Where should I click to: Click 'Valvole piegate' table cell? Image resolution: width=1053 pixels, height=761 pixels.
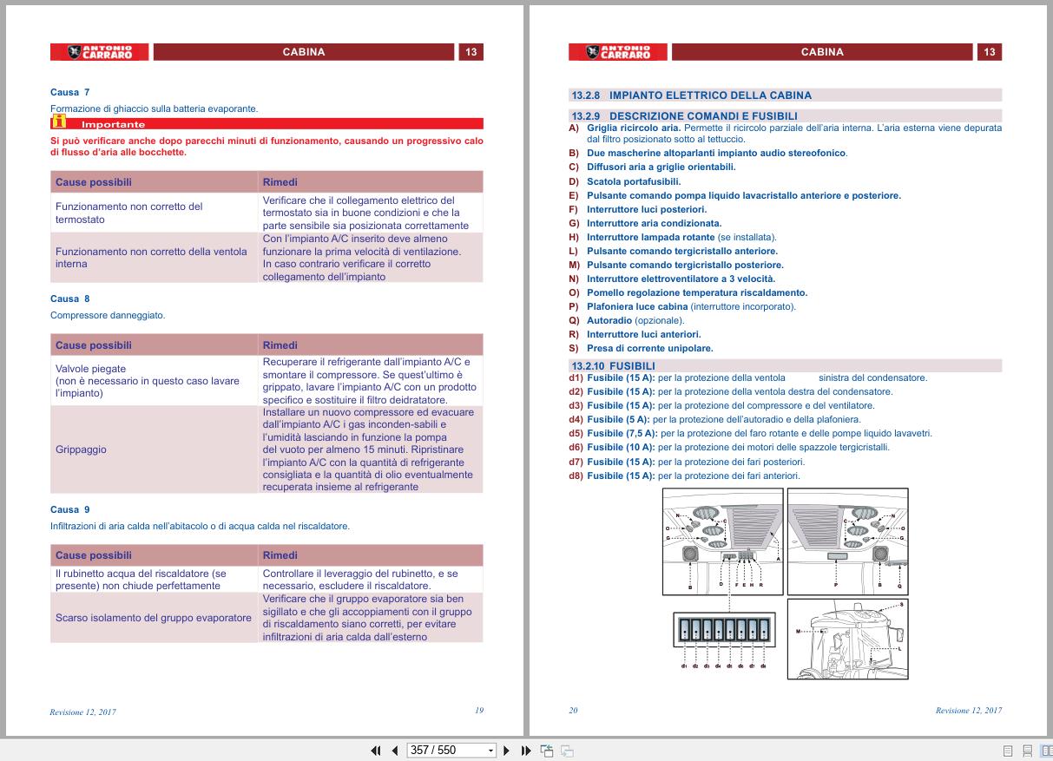[154, 381]
